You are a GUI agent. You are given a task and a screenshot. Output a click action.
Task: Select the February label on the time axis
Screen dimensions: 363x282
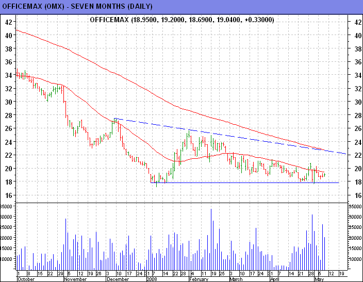199,278
